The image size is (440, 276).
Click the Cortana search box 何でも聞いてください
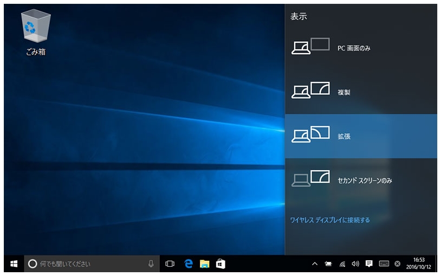pyautogui.click(x=92, y=264)
